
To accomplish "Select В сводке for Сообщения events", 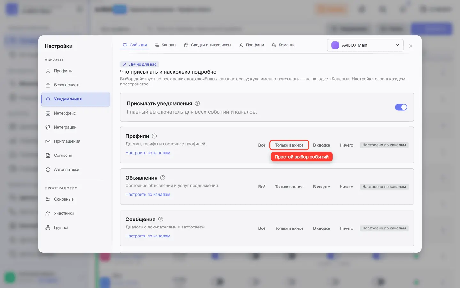I will pyautogui.click(x=321, y=228).
